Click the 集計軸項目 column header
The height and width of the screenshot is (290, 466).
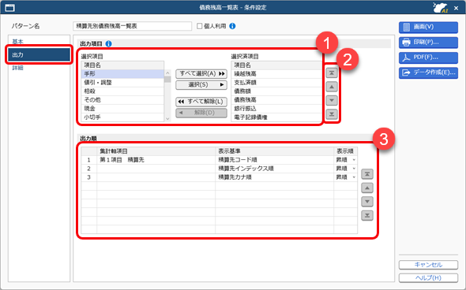point(156,151)
